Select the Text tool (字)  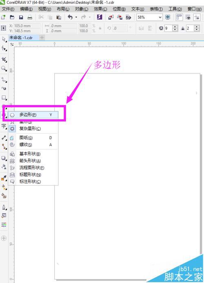[4, 126]
